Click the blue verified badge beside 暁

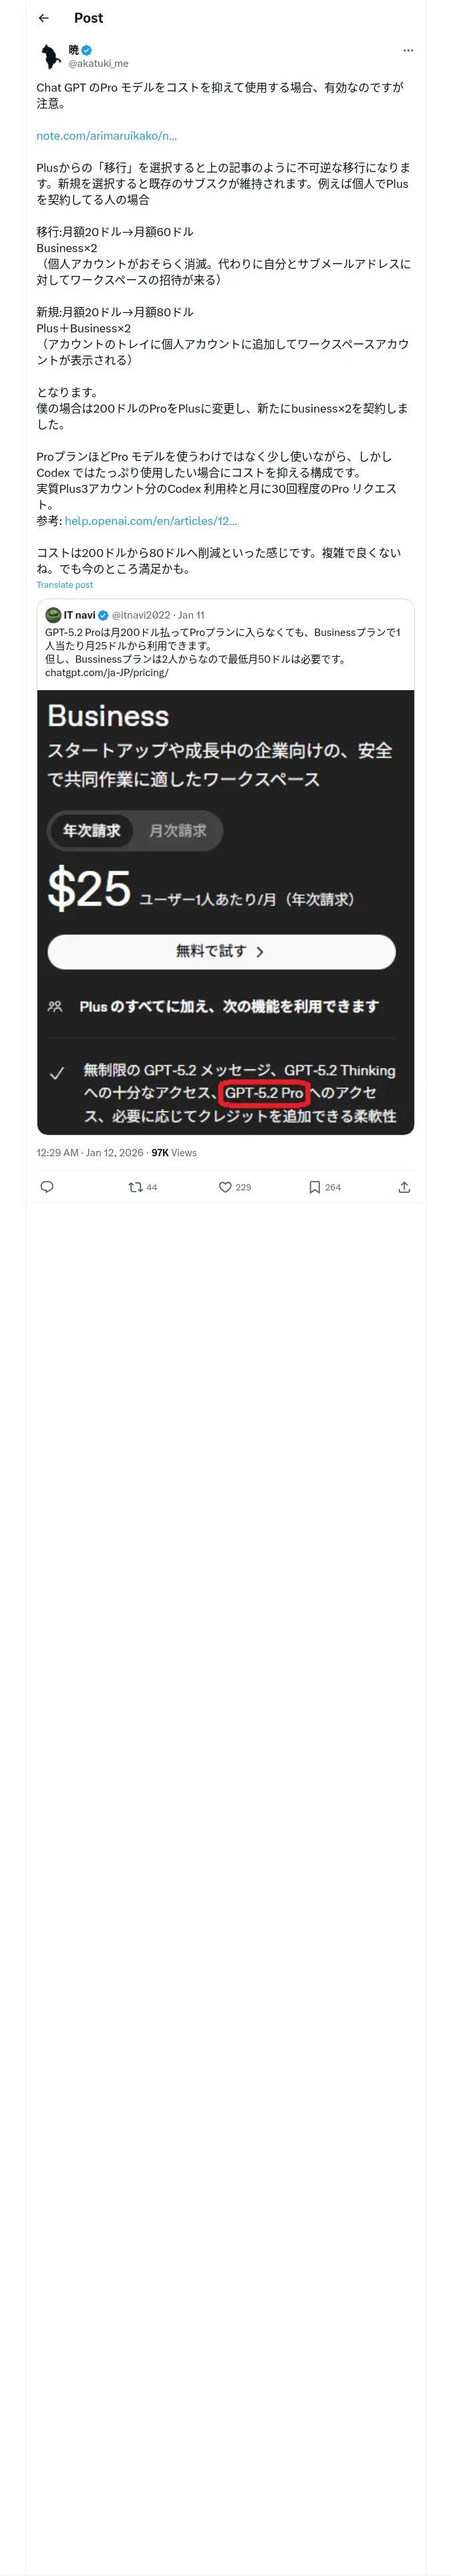(x=87, y=50)
